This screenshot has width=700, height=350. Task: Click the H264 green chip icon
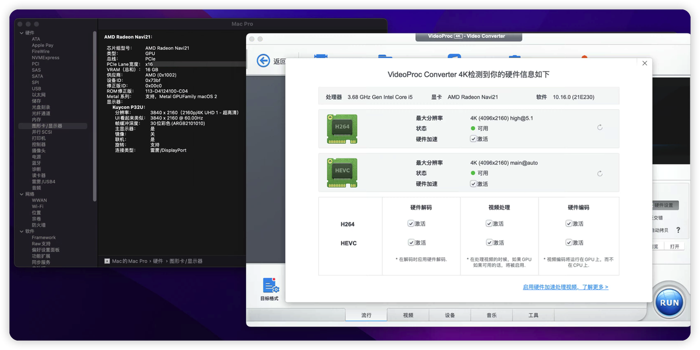[342, 129]
